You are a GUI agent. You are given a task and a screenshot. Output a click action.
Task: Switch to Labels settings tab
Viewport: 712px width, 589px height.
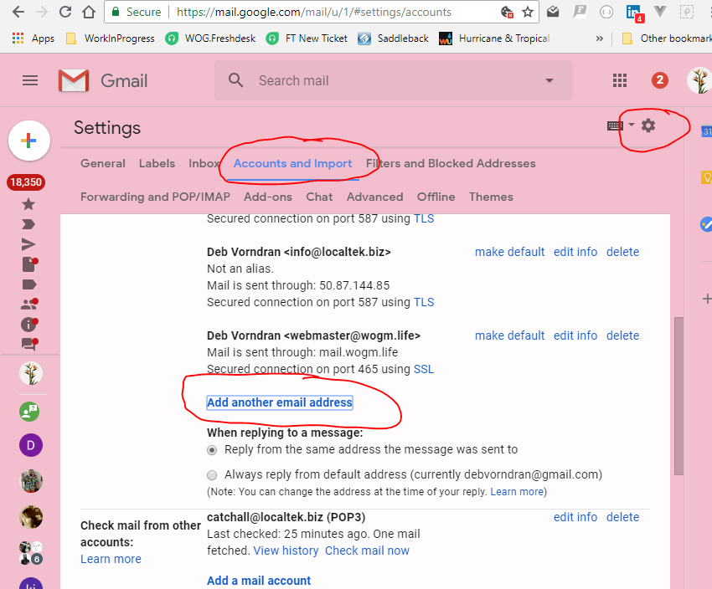(157, 163)
